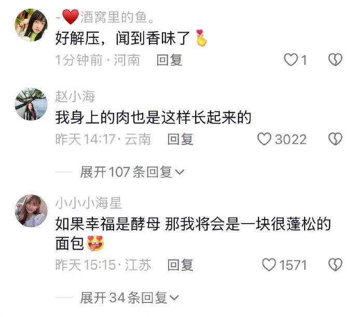Image resolution: width=358 pixels, height=317 pixels.
Task: Dislike 赵小海's comment about 身上的肉
Action: tap(335, 139)
